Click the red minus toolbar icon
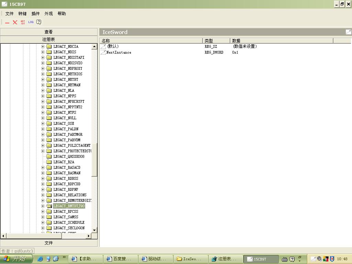Viewport: 352px width, 264px height. [x=7, y=22]
